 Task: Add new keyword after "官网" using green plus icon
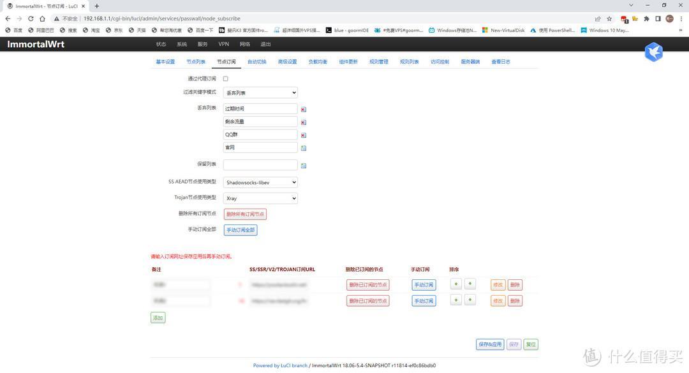tap(303, 147)
